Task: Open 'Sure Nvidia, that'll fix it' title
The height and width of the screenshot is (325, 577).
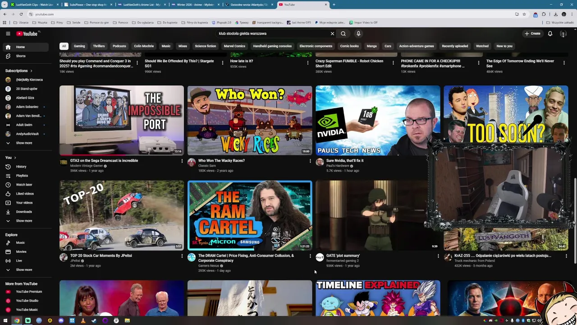Action: pos(345,161)
